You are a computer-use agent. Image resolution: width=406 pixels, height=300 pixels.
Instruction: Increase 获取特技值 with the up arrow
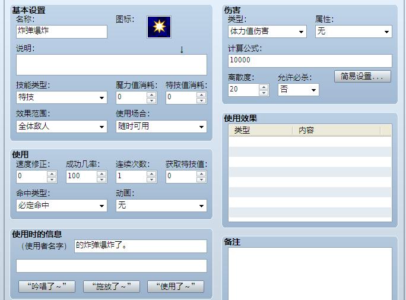pyautogui.click(x=201, y=174)
